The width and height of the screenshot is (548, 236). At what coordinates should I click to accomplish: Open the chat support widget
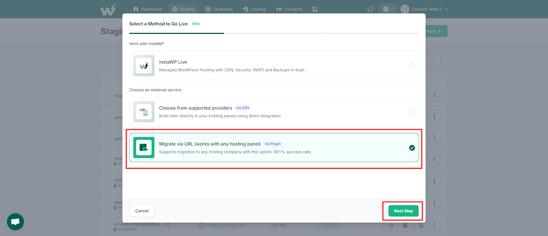[15, 222]
